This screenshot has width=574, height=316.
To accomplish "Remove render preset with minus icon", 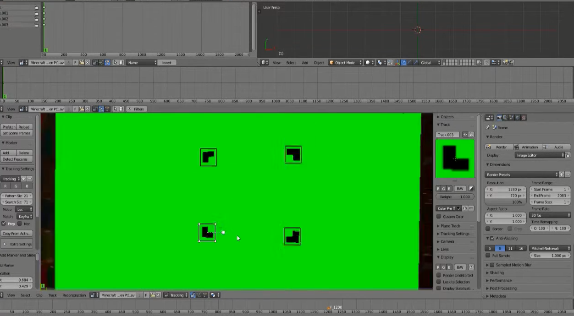I will (568, 174).
